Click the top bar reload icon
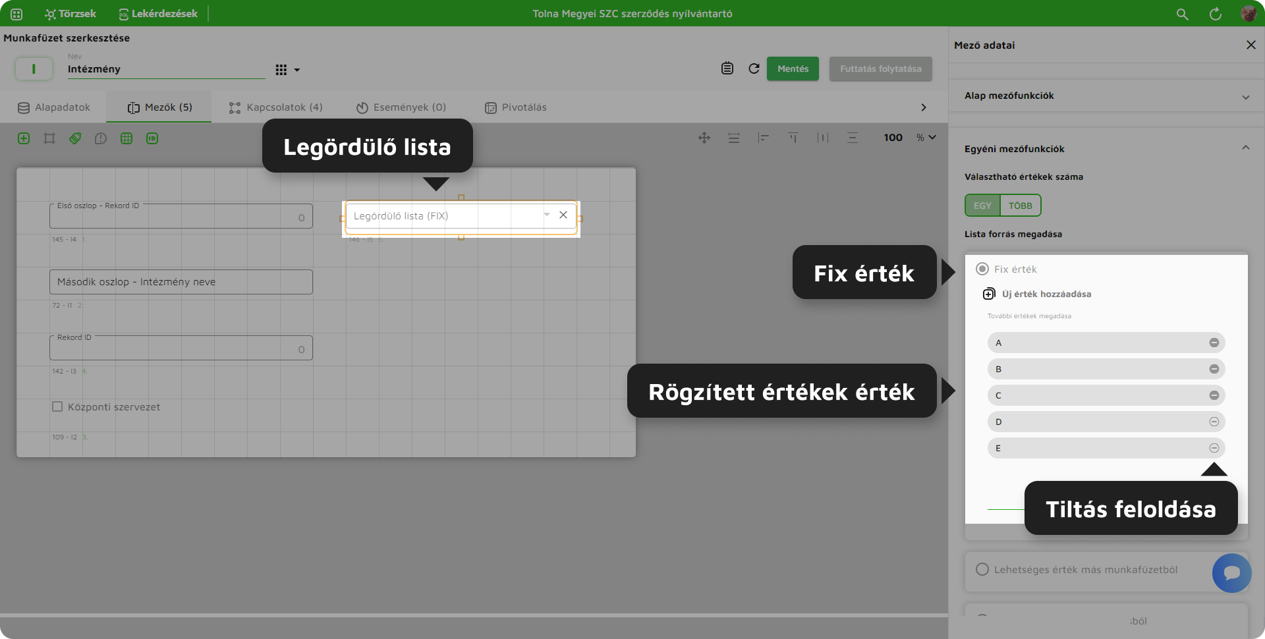 click(x=1216, y=14)
